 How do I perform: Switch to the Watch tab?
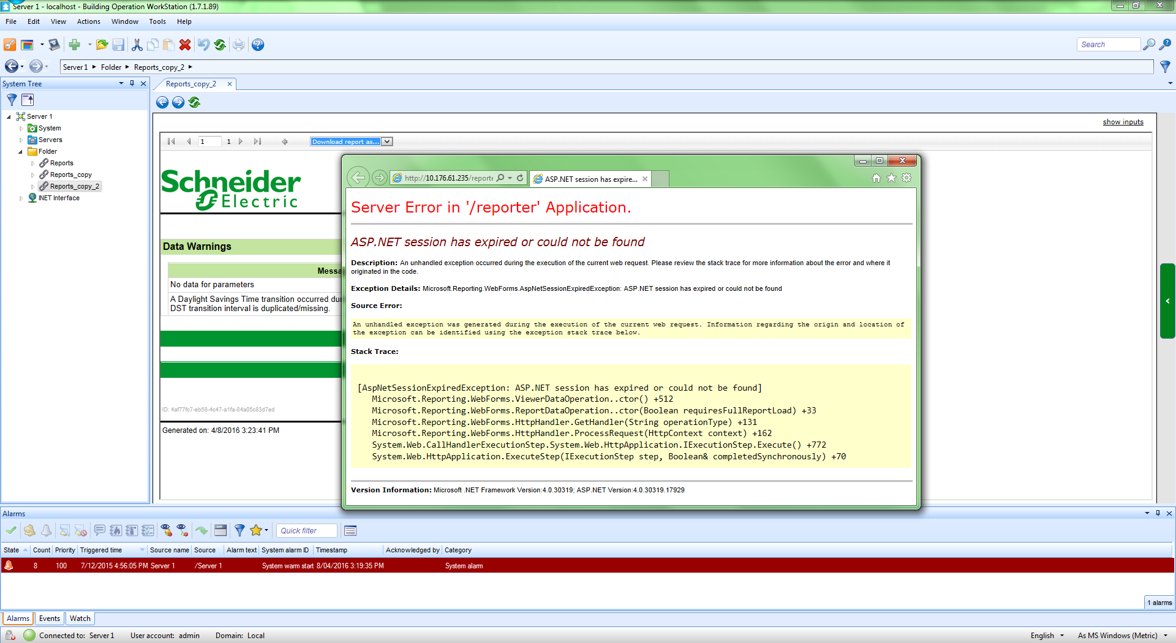pos(80,619)
